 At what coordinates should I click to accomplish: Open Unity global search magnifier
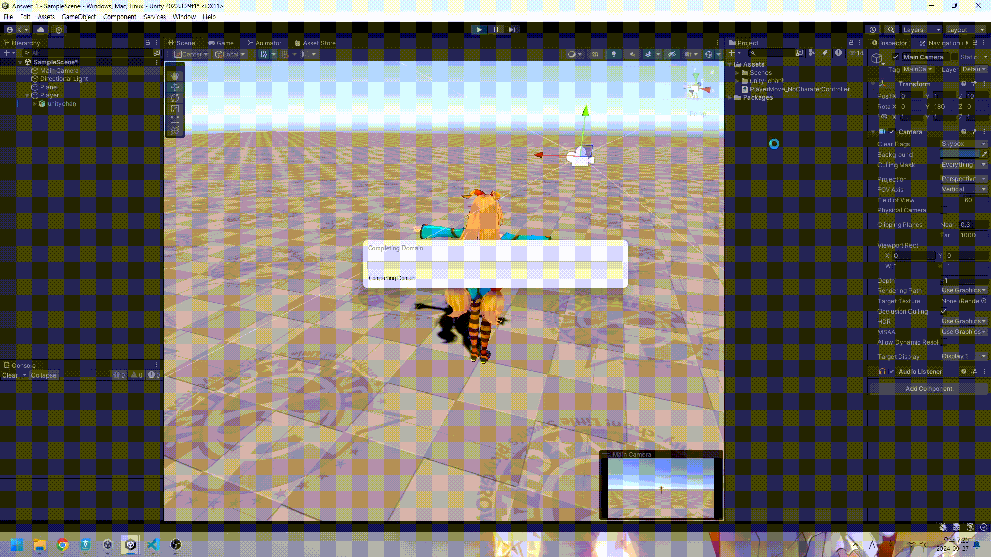pos(891,30)
